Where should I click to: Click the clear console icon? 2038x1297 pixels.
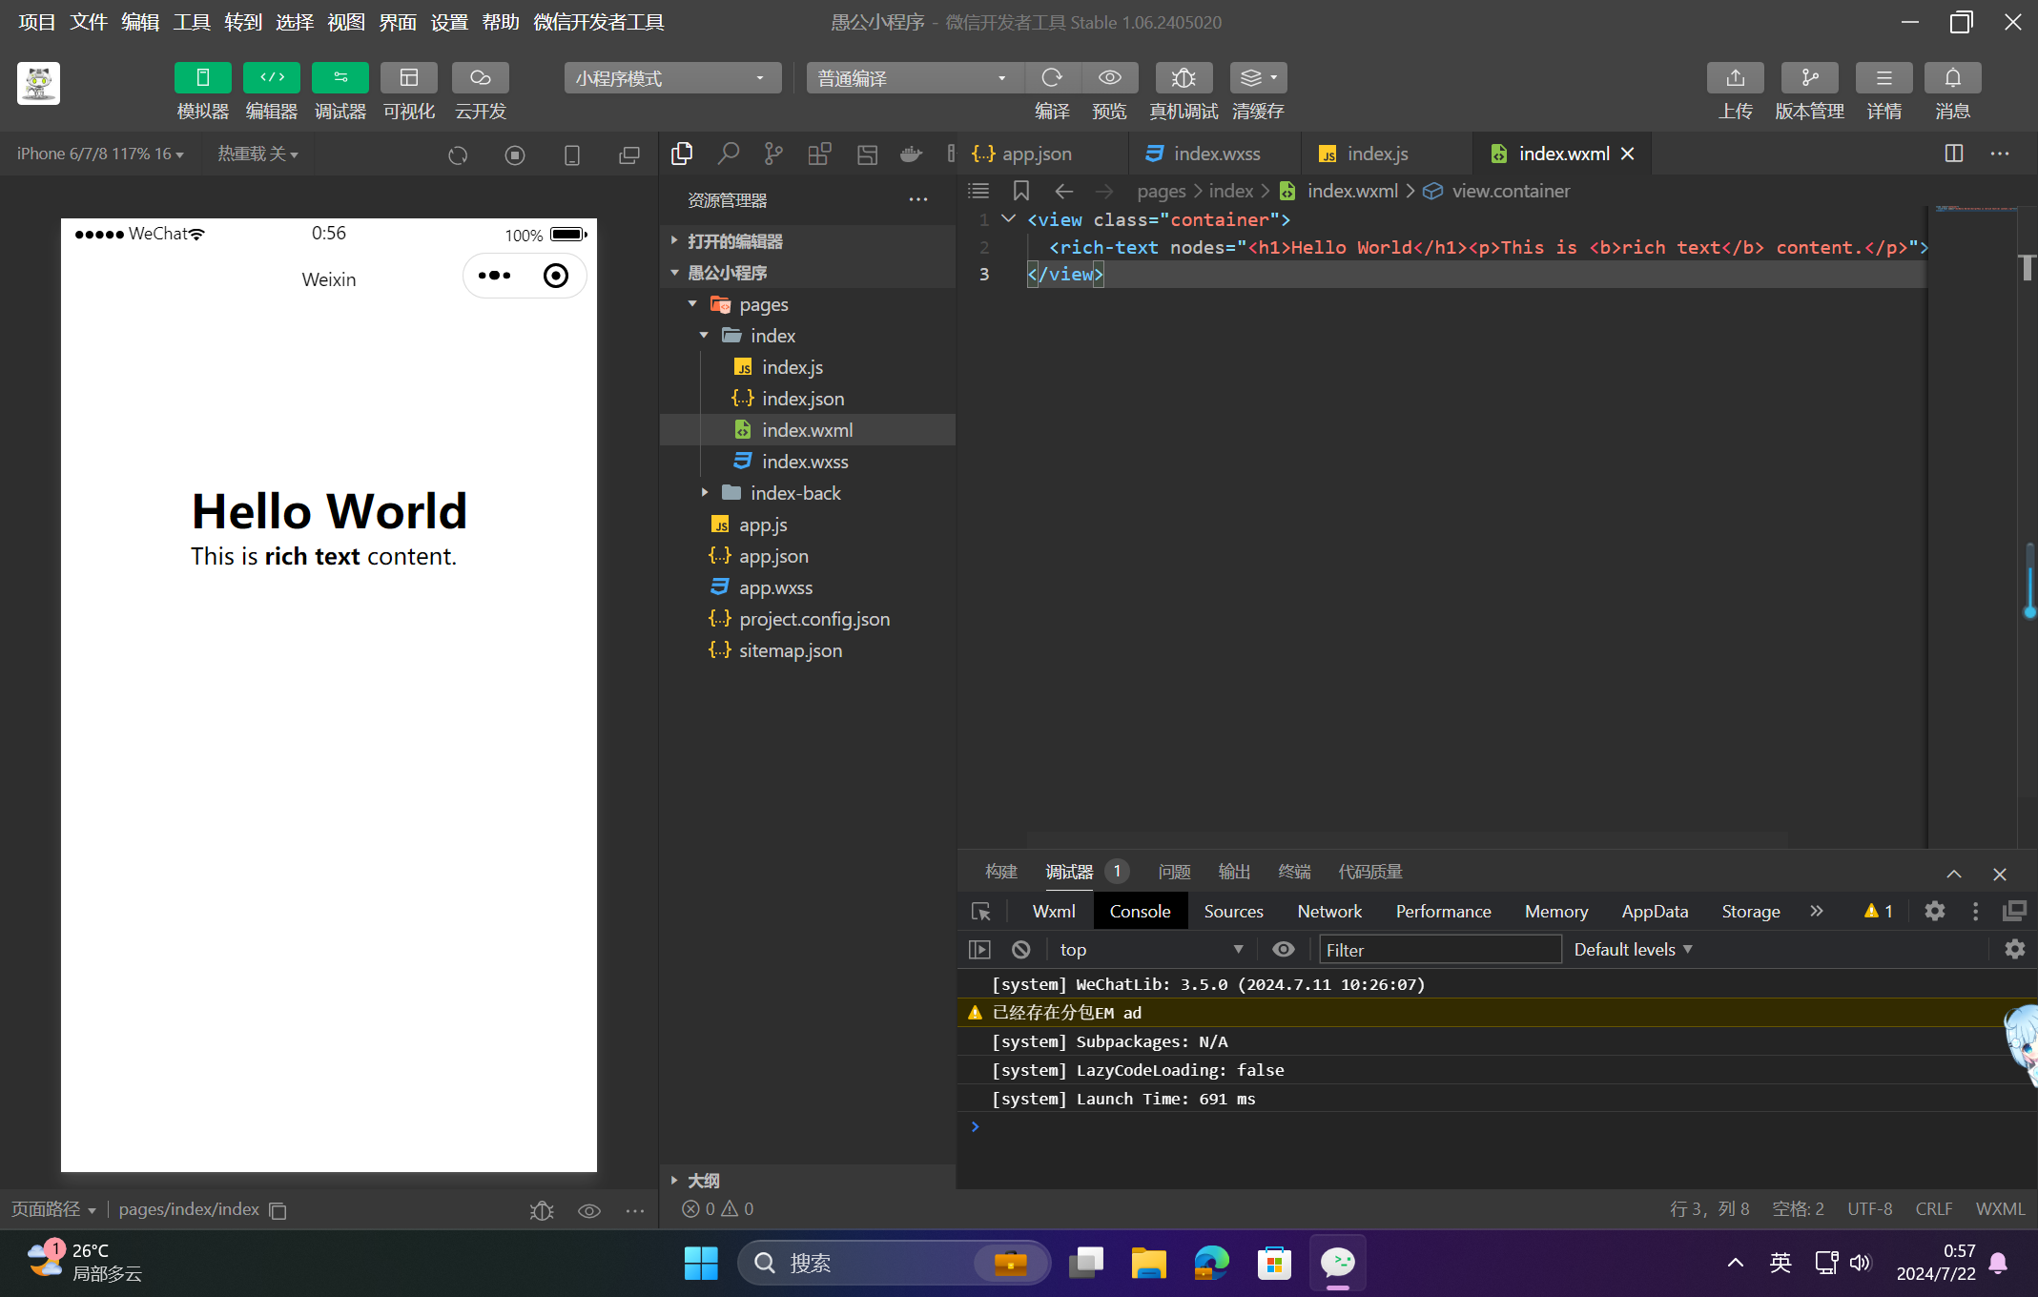(x=1020, y=949)
